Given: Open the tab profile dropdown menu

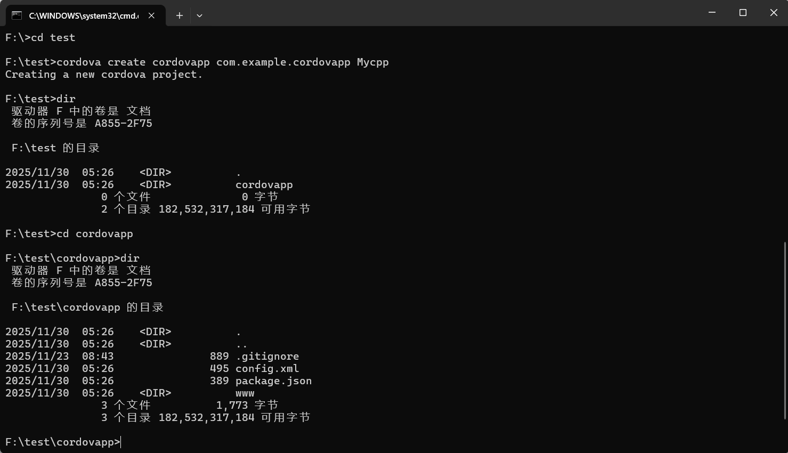Looking at the screenshot, I should click(199, 15).
